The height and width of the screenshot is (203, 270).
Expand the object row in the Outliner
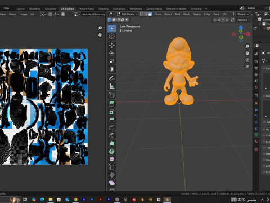pos(264,28)
